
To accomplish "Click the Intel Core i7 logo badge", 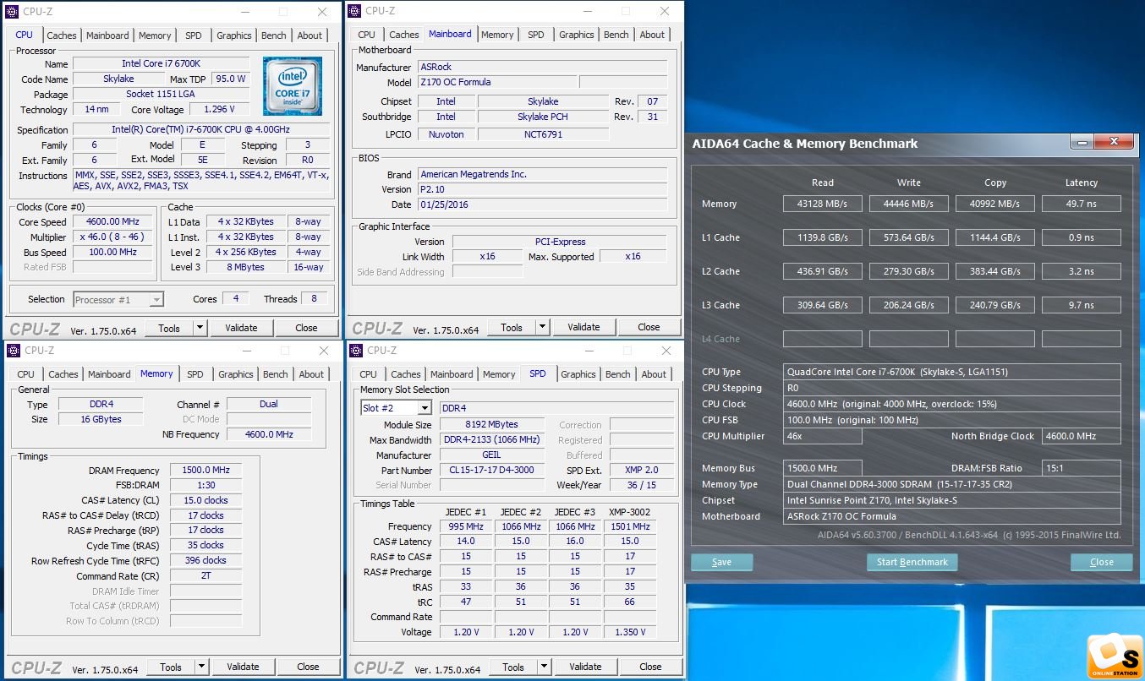I will click(293, 86).
